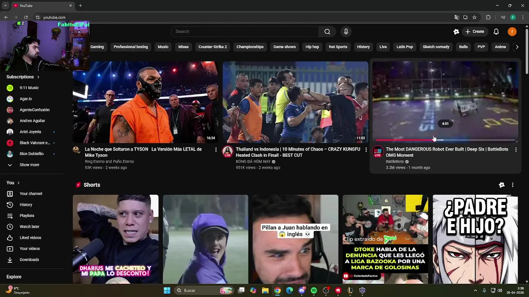Click the install app icon in address bar
The width and height of the screenshot is (529, 297).
pyautogui.click(x=465, y=17)
